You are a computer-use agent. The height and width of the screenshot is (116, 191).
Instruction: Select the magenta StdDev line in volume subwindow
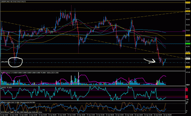[83, 75]
